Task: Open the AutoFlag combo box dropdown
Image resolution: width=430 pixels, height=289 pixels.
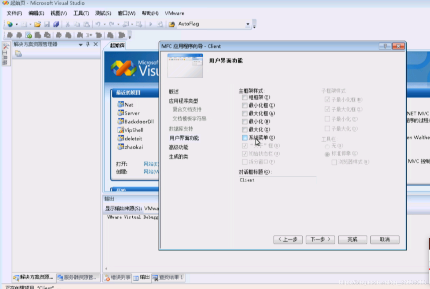Action: (x=248, y=24)
